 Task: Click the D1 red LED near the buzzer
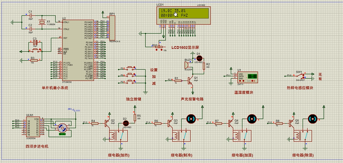(200, 58)
